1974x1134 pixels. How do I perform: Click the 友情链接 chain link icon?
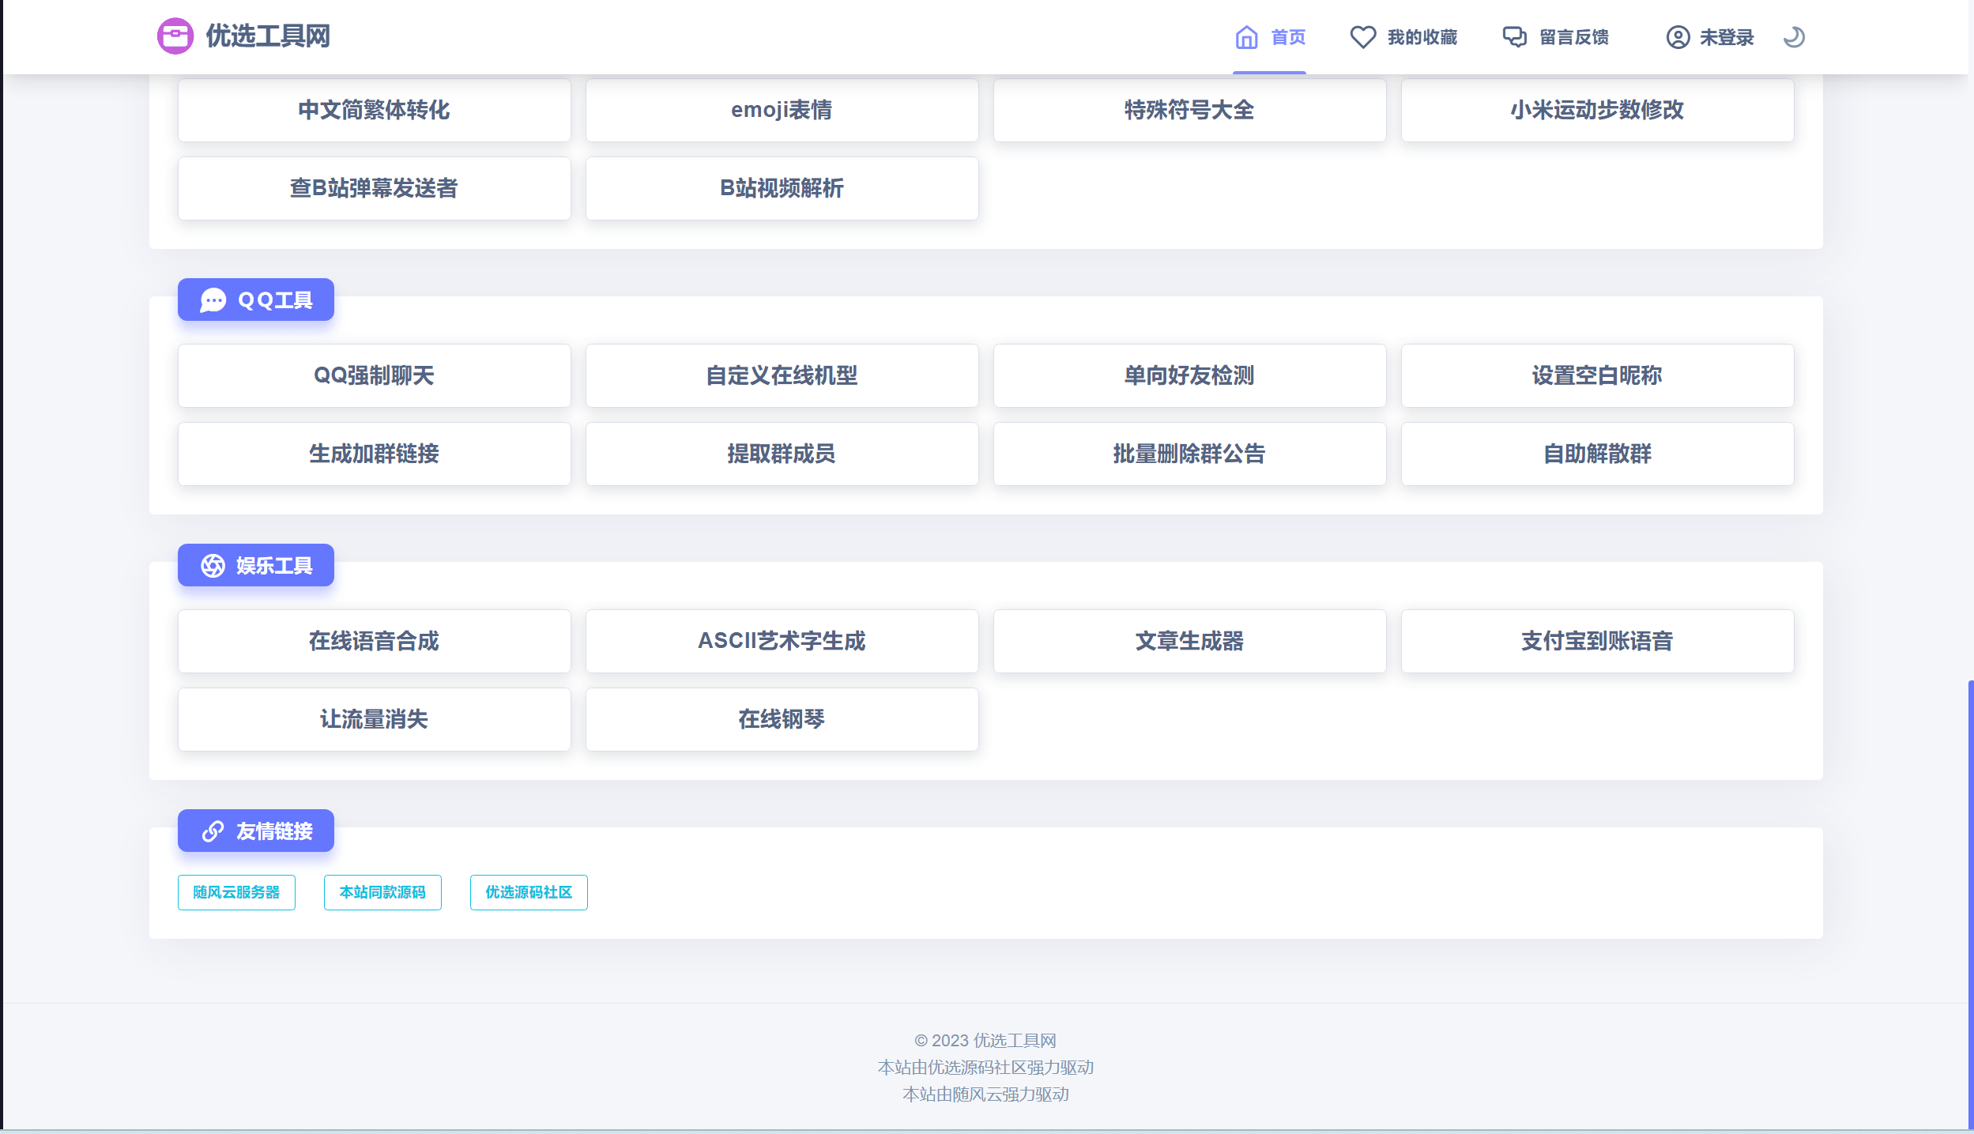click(x=213, y=831)
